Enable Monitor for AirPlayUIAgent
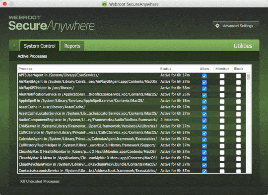 coord(222,82)
